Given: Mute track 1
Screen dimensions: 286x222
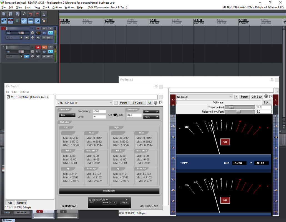Looking at the screenshot, I should pyautogui.click(x=44, y=28).
